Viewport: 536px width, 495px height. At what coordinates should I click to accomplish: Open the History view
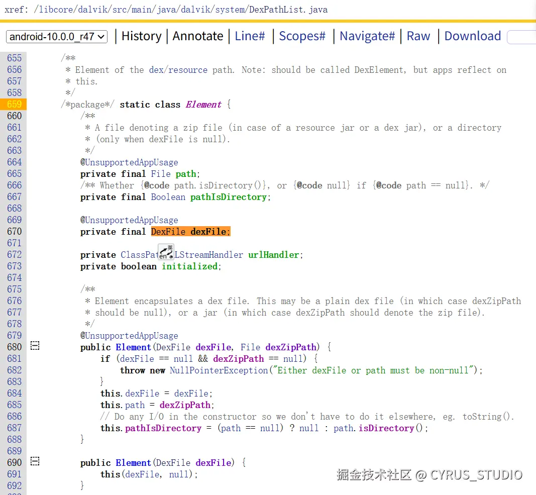pyautogui.click(x=142, y=36)
